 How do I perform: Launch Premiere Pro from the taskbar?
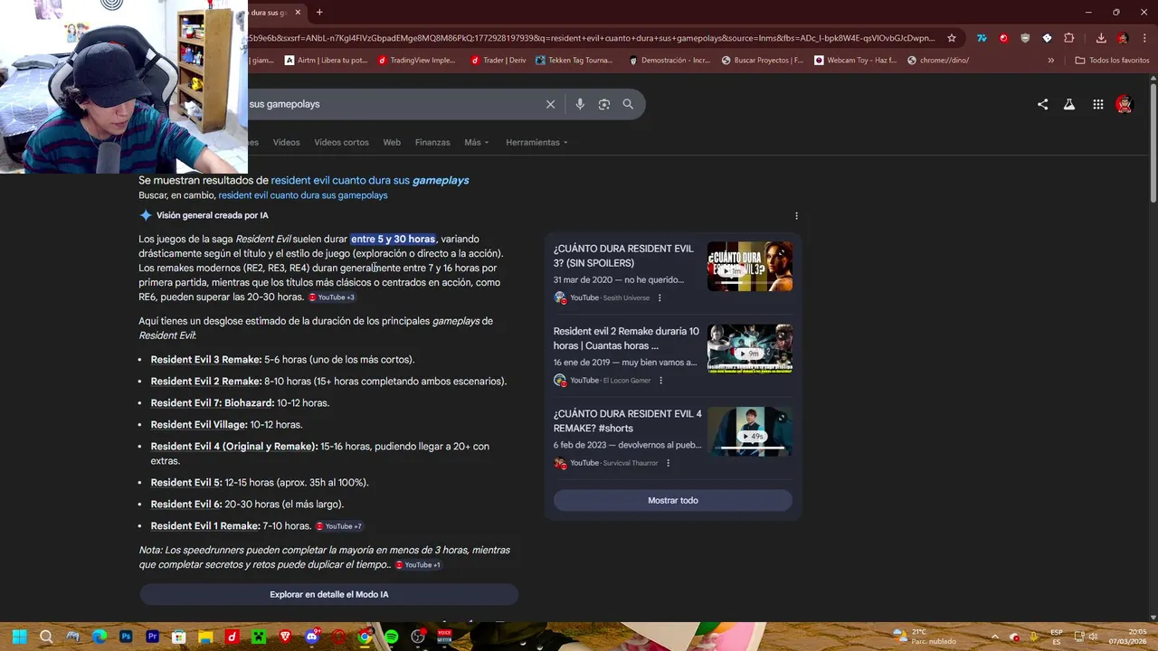(x=152, y=637)
